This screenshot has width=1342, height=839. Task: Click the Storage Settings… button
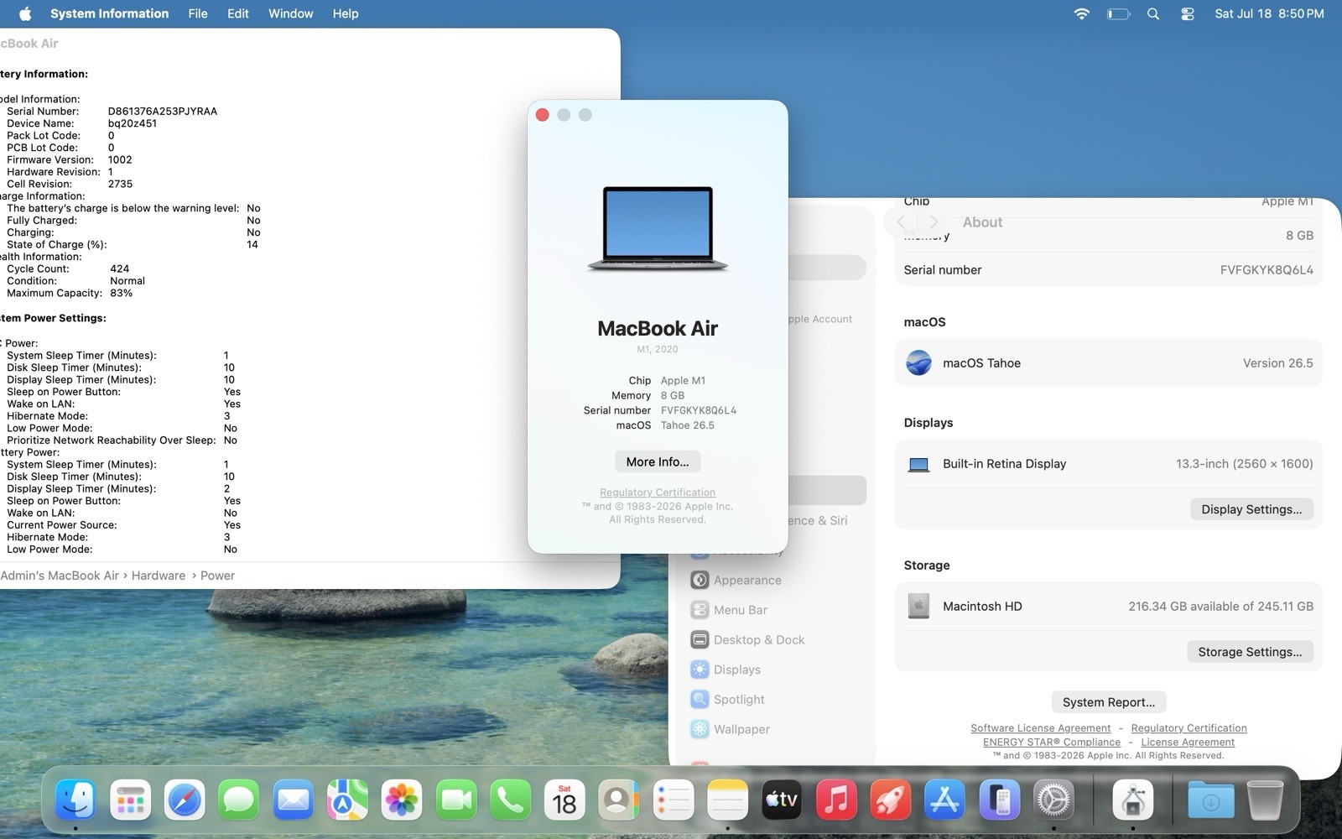(1250, 652)
